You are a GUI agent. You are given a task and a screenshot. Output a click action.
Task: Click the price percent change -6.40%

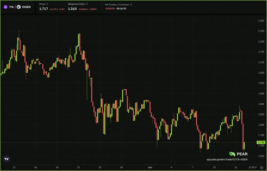pyautogui.click(x=62, y=9)
